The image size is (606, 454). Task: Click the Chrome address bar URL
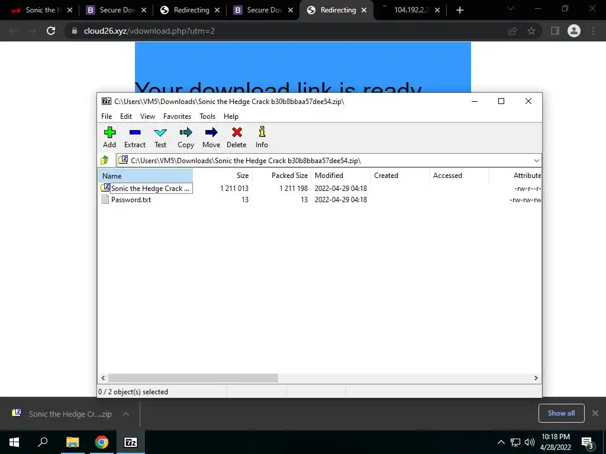coord(149,31)
